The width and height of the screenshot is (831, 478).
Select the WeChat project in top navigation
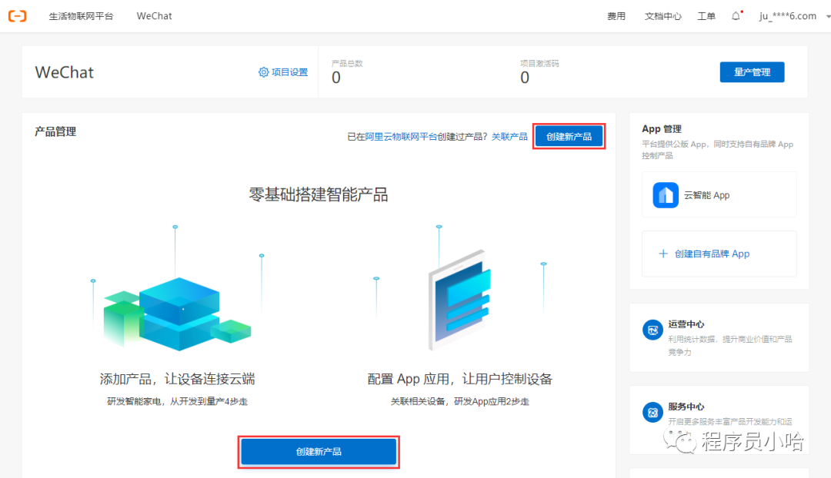pyautogui.click(x=154, y=16)
